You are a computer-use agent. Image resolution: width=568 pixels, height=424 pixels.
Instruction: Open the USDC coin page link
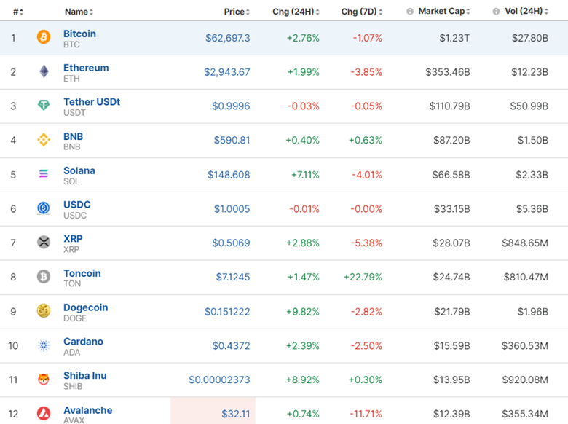76,205
